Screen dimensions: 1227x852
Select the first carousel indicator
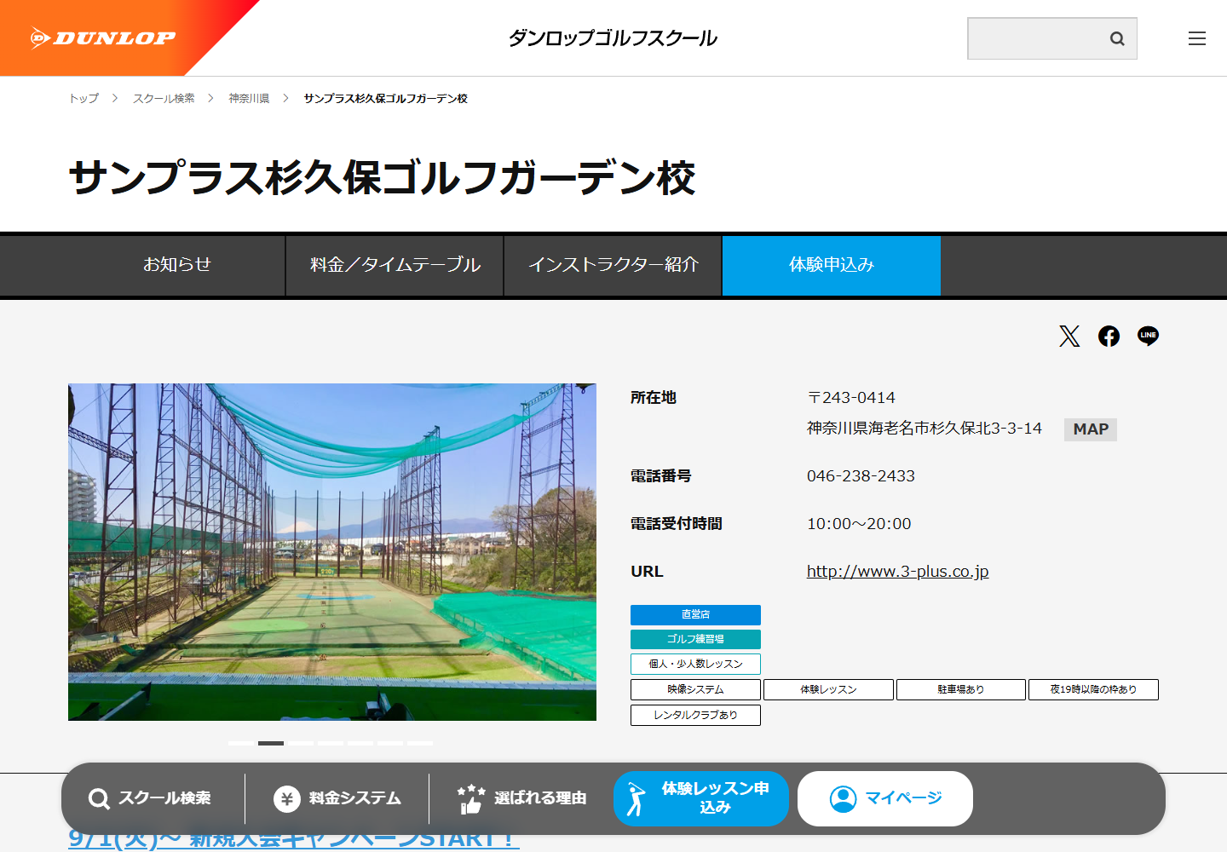[241, 743]
